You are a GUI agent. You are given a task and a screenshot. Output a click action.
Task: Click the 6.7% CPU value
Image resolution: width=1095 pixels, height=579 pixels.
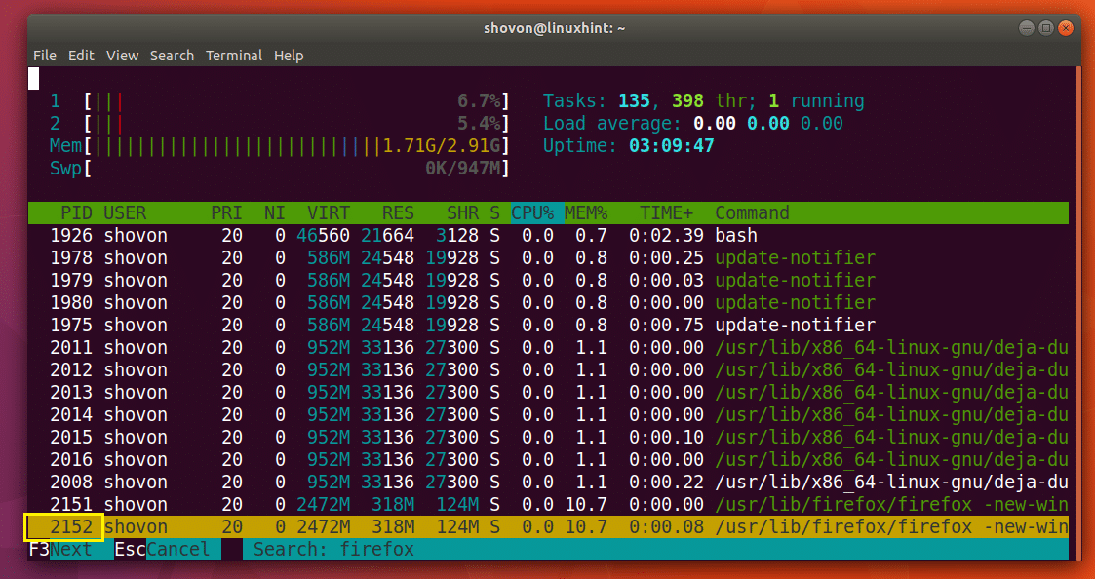pos(479,101)
